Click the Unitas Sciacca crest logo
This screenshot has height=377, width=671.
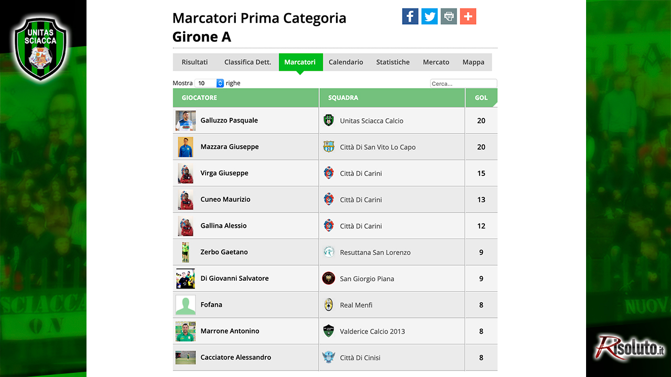click(x=40, y=48)
